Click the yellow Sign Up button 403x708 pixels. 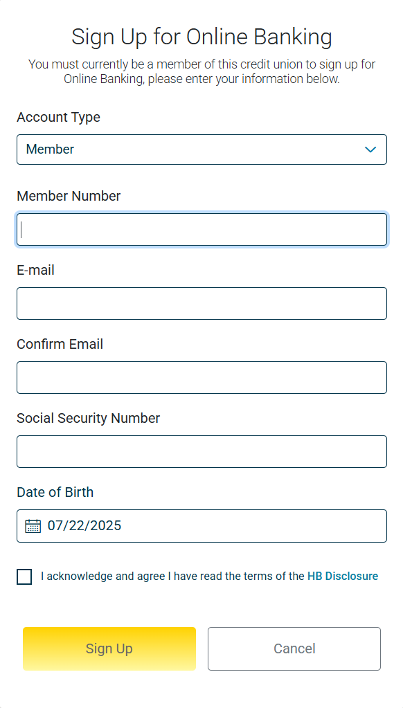tap(109, 649)
